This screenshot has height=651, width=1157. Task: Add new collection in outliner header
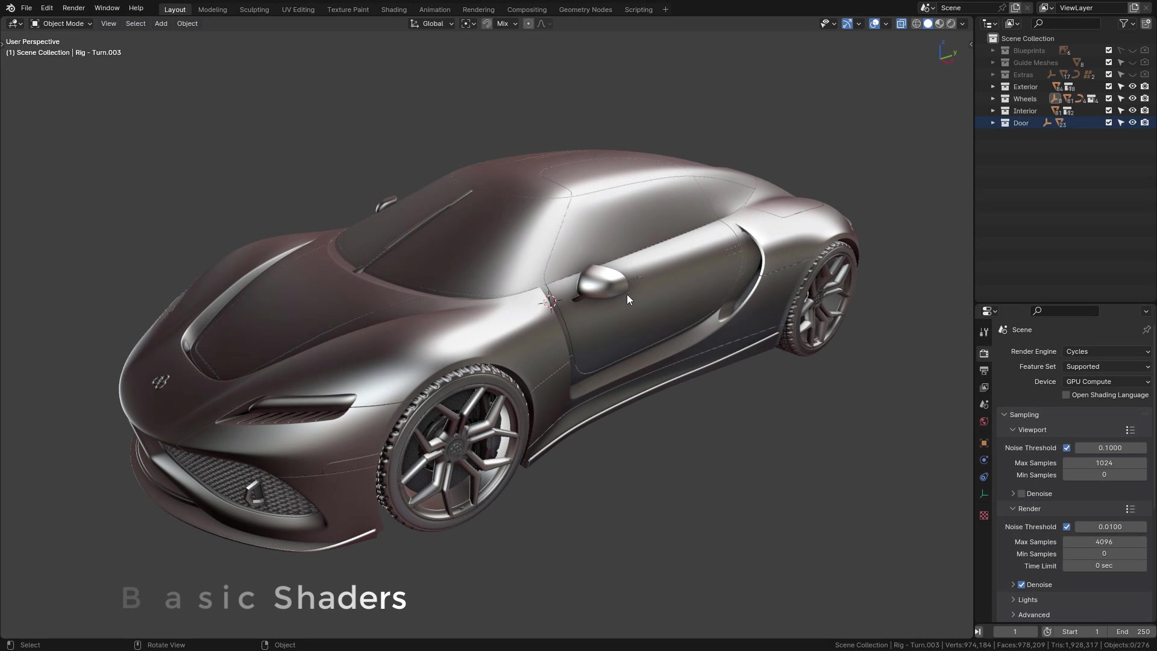click(x=1146, y=24)
